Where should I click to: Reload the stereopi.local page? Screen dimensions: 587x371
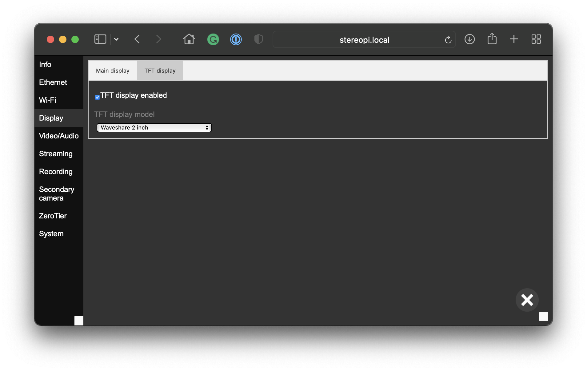point(448,40)
